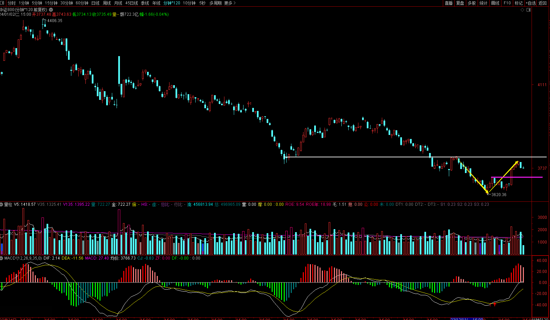The image size is (550, 320).
Task: Expand the 量柱 volume indicator dropdown
Action: click(2, 204)
